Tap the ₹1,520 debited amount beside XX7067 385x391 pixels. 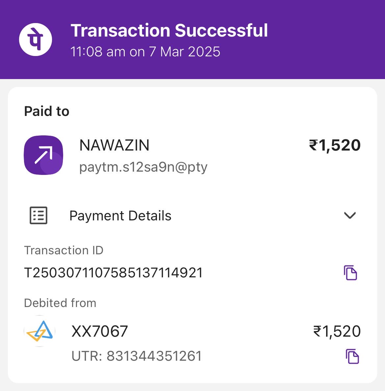[x=337, y=331]
